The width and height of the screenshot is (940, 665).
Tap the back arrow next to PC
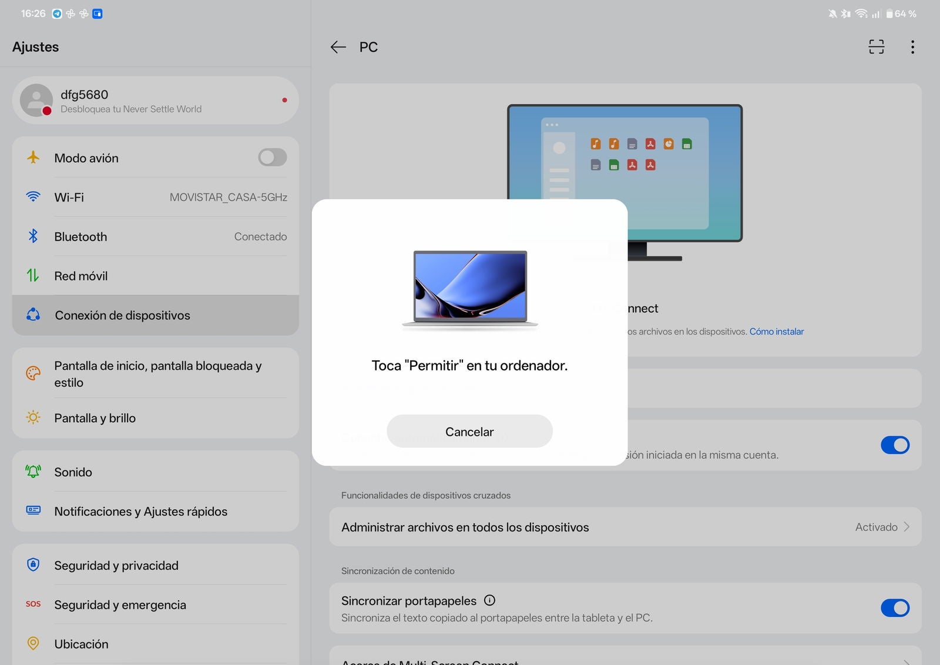338,47
